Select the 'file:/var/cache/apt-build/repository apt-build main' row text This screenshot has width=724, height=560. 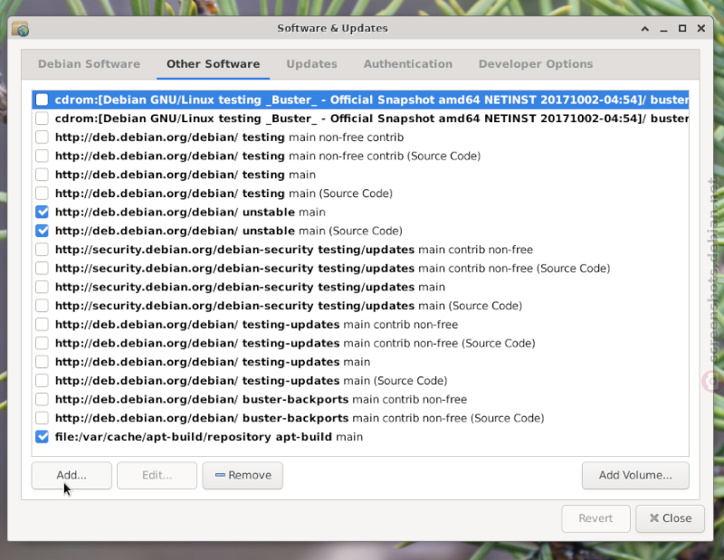tap(209, 437)
